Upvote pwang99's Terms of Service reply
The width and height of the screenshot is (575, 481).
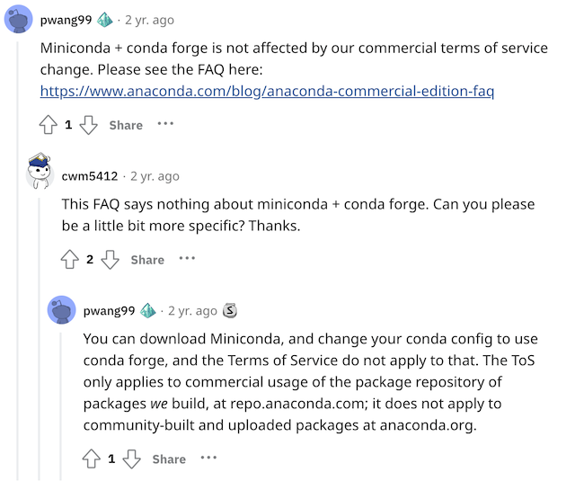click(x=92, y=459)
